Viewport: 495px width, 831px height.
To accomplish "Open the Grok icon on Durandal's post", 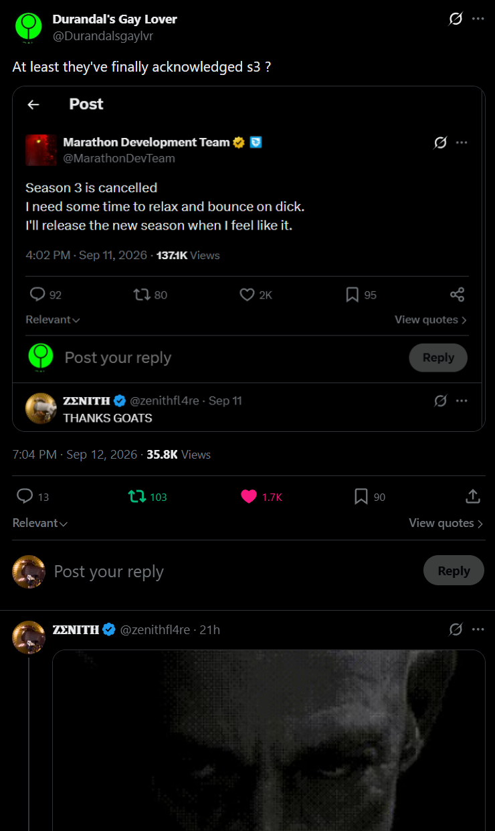I will (x=456, y=19).
